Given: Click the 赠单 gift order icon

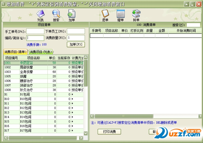Looking at the screenshot, I should tap(120, 15).
